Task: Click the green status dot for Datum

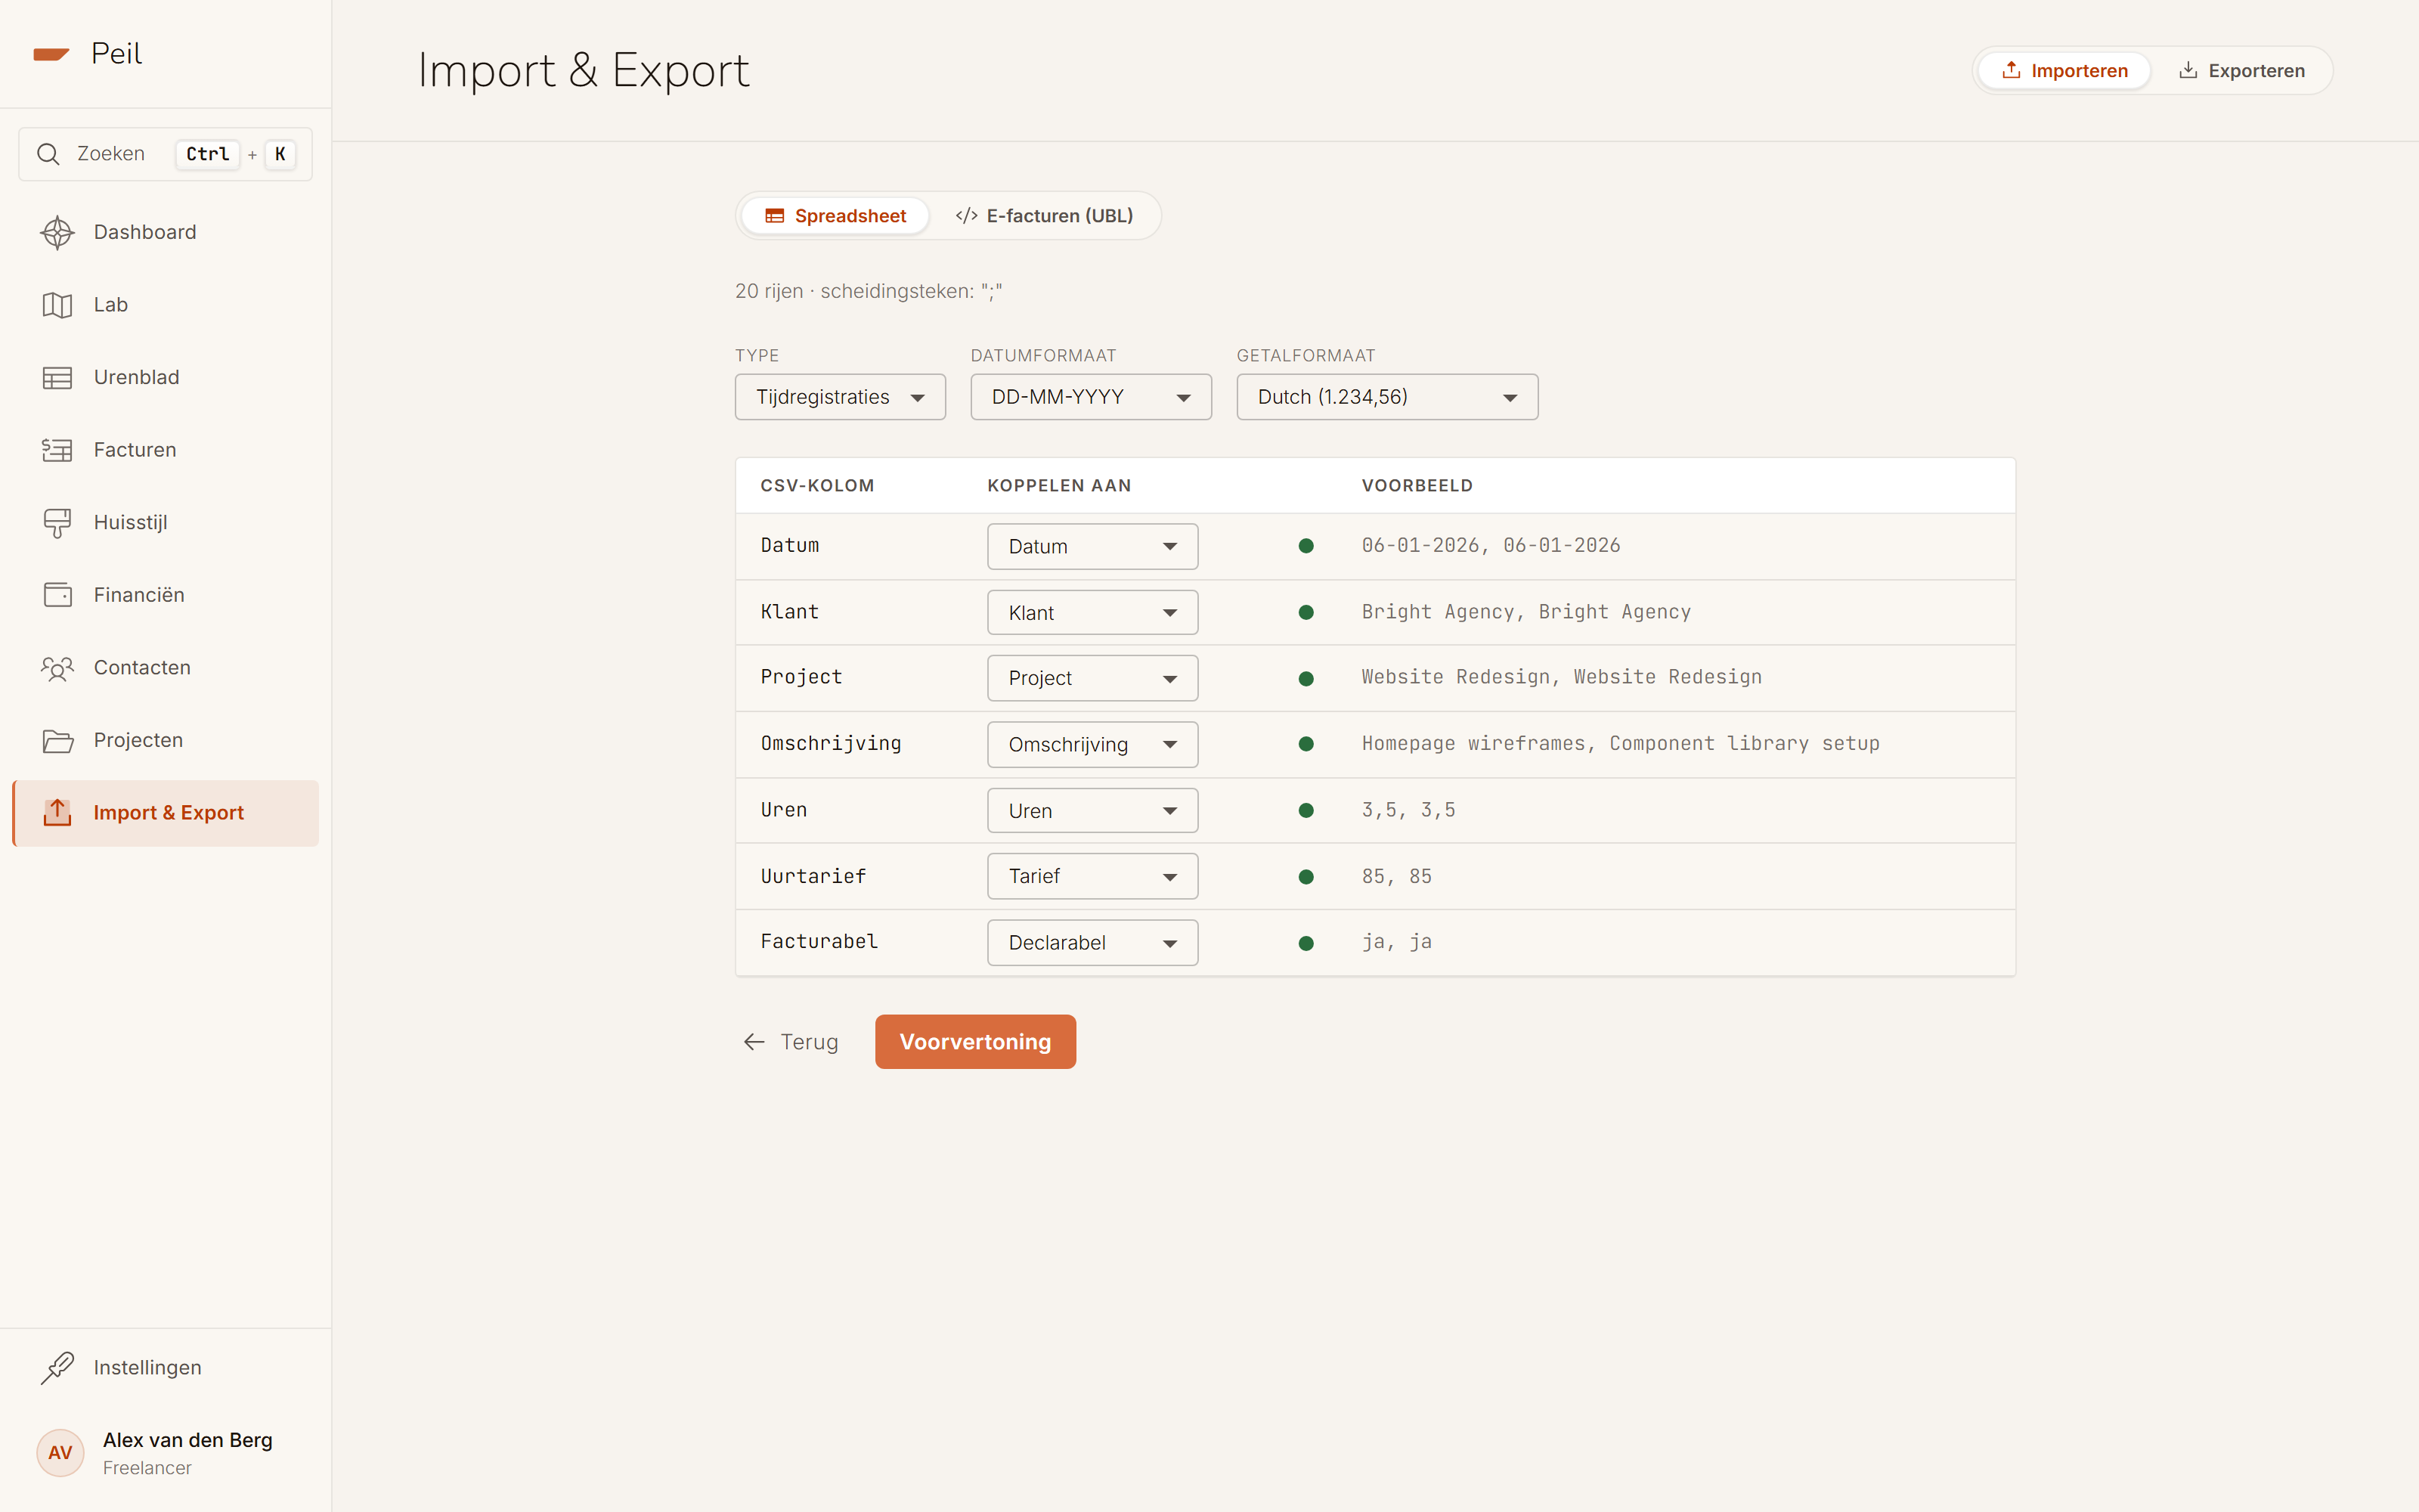Action: click(1306, 546)
